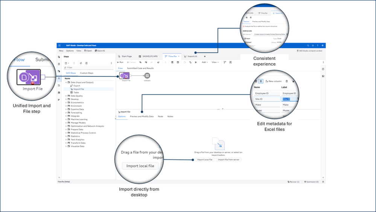Viewport: 376px width, 212px height.
Task: Expand the left pane with the double-arrow icon
Action: point(59,178)
